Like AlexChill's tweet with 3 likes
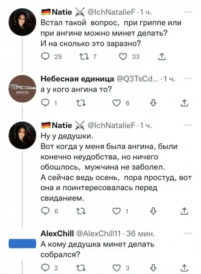The width and height of the screenshot is (201, 274). (x=116, y=267)
